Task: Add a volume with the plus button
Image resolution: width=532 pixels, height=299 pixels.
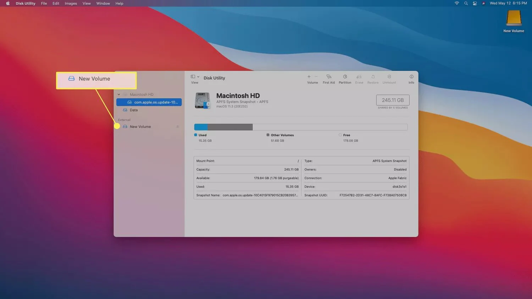Action: (x=309, y=77)
